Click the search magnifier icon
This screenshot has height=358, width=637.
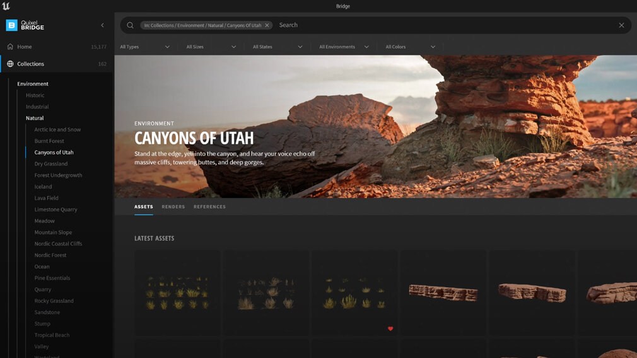coord(130,25)
